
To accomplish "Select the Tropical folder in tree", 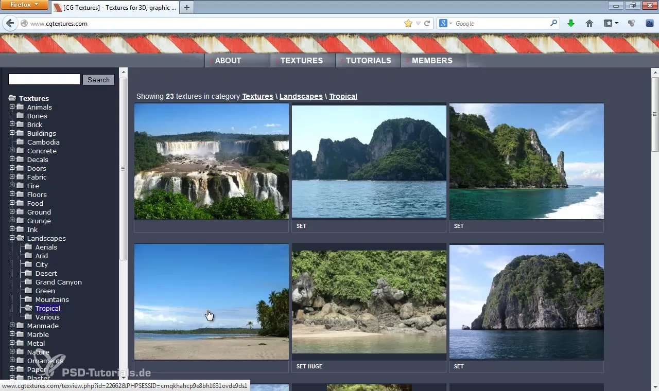I will click(48, 308).
